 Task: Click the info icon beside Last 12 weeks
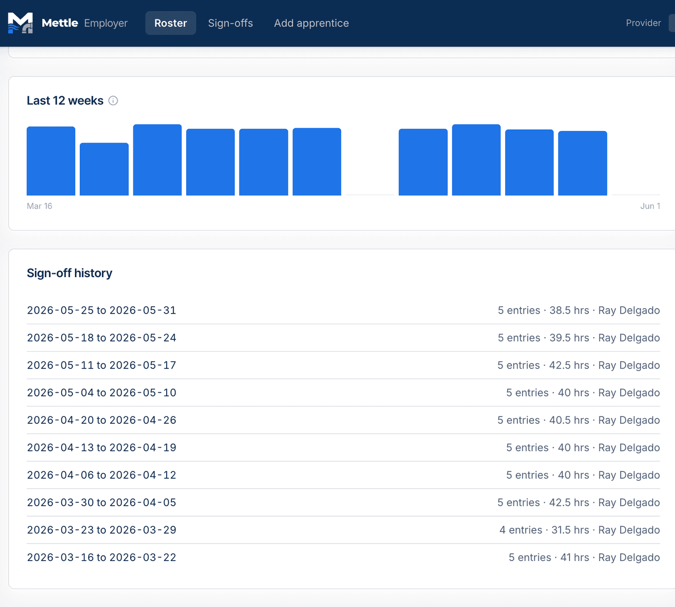click(113, 100)
